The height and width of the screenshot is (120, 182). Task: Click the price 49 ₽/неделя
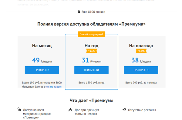(x=42, y=60)
